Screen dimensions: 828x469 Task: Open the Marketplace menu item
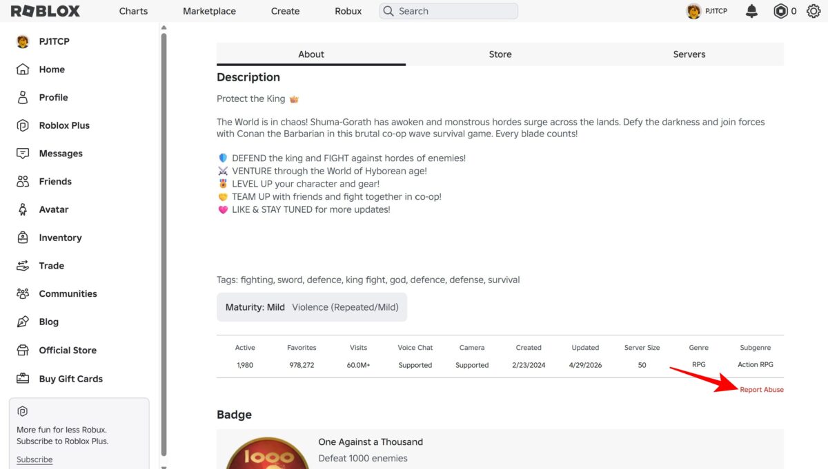point(209,11)
